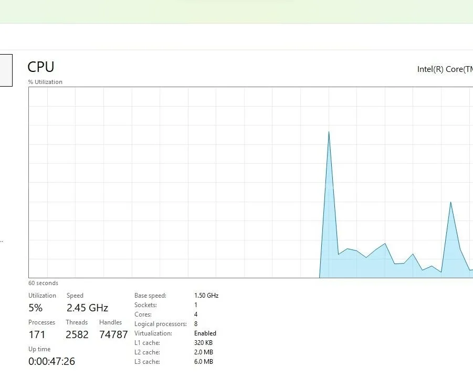
Task: Click the tallest spike in the CPU graph
Action: [329, 133]
